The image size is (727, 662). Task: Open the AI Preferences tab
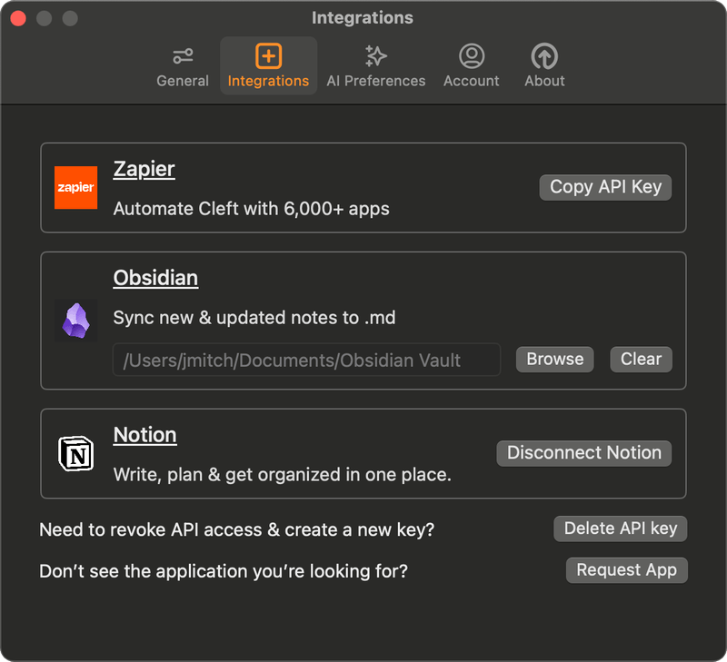[375, 65]
